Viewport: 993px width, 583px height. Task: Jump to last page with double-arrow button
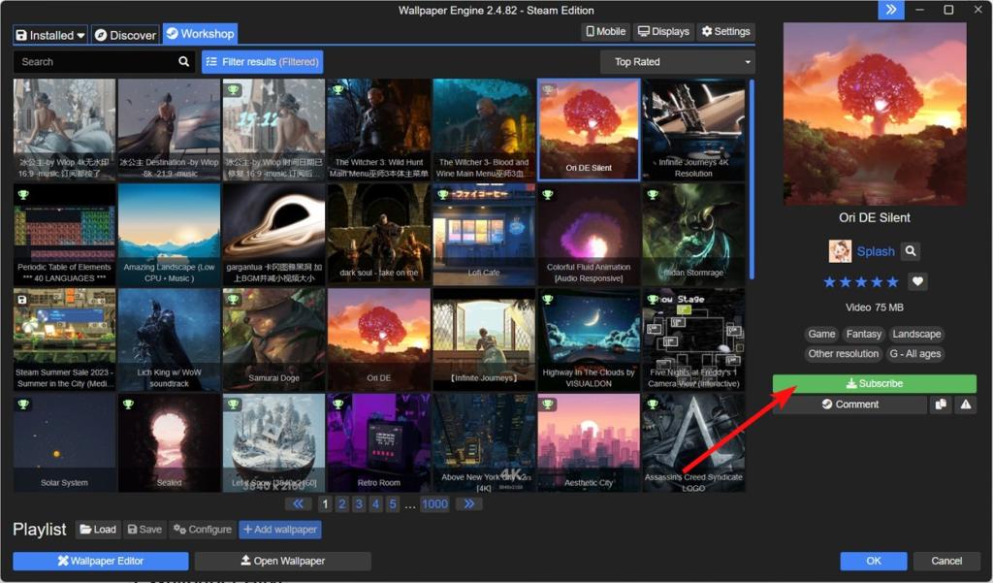pos(469,503)
